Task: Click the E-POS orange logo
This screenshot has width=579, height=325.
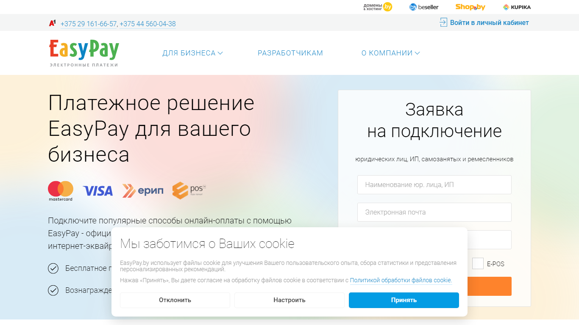Action: pyautogui.click(x=189, y=190)
